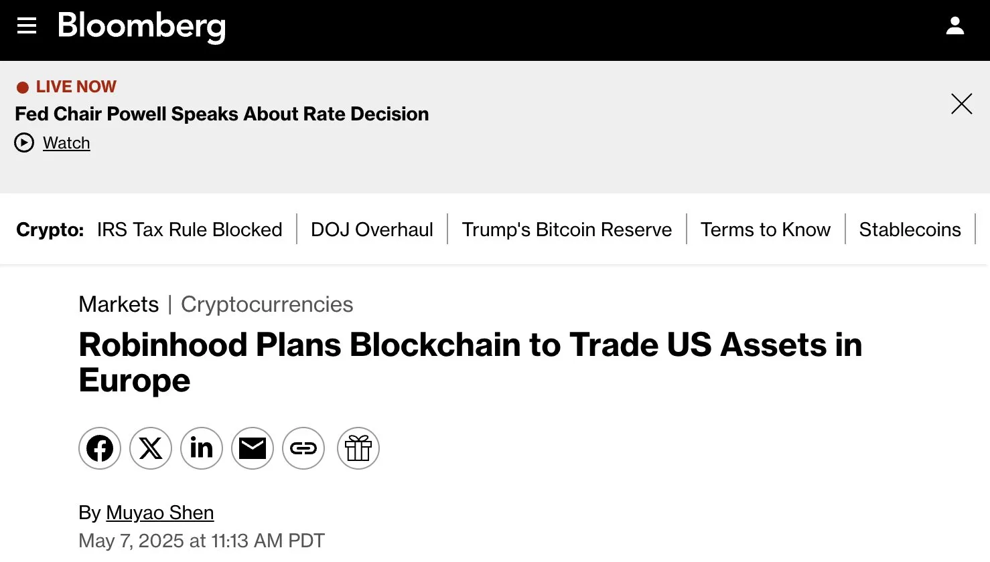990x562 pixels.
Task: Open author Muyao Shen's profile
Action: 160,512
